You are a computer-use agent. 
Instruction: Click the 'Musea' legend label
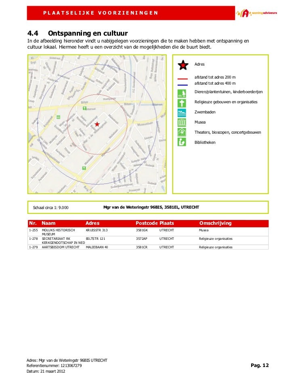pos(200,122)
